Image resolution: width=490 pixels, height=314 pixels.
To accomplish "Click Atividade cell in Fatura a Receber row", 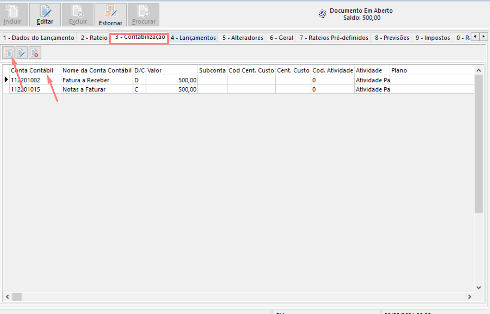I will tap(372, 80).
